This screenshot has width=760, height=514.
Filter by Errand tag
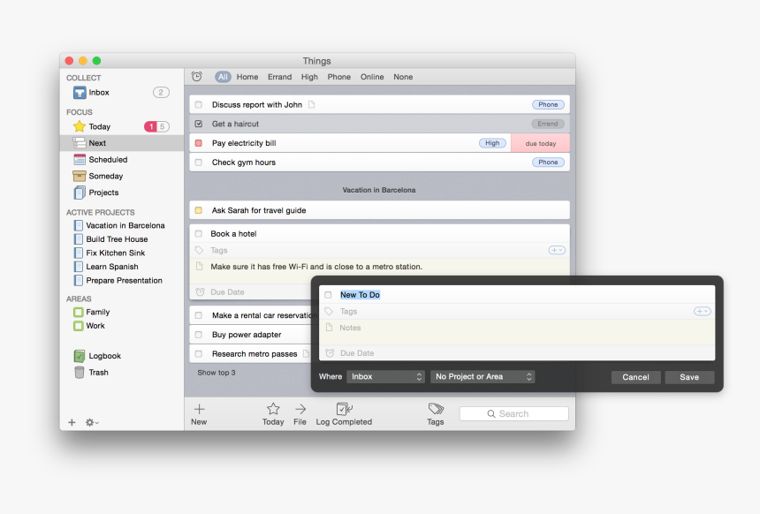pyautogui.click(x=279, y=77)
